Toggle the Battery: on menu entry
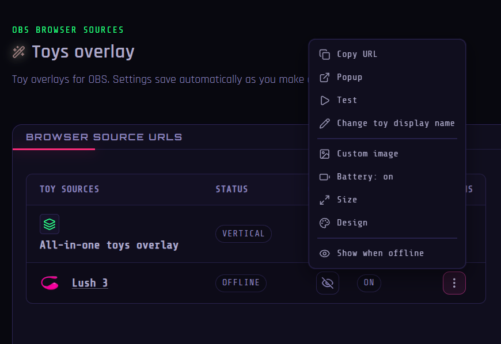The width and height of the screenshot is (501, 344). pos(387,177)
